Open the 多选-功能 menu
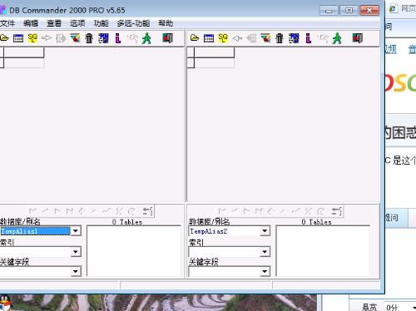 133,23
